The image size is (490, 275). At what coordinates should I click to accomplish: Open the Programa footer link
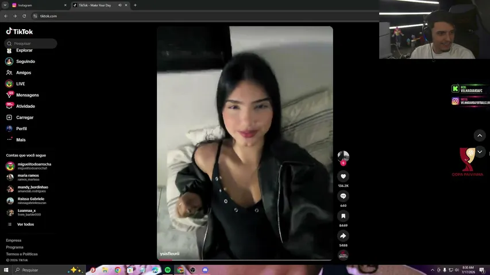14,247
